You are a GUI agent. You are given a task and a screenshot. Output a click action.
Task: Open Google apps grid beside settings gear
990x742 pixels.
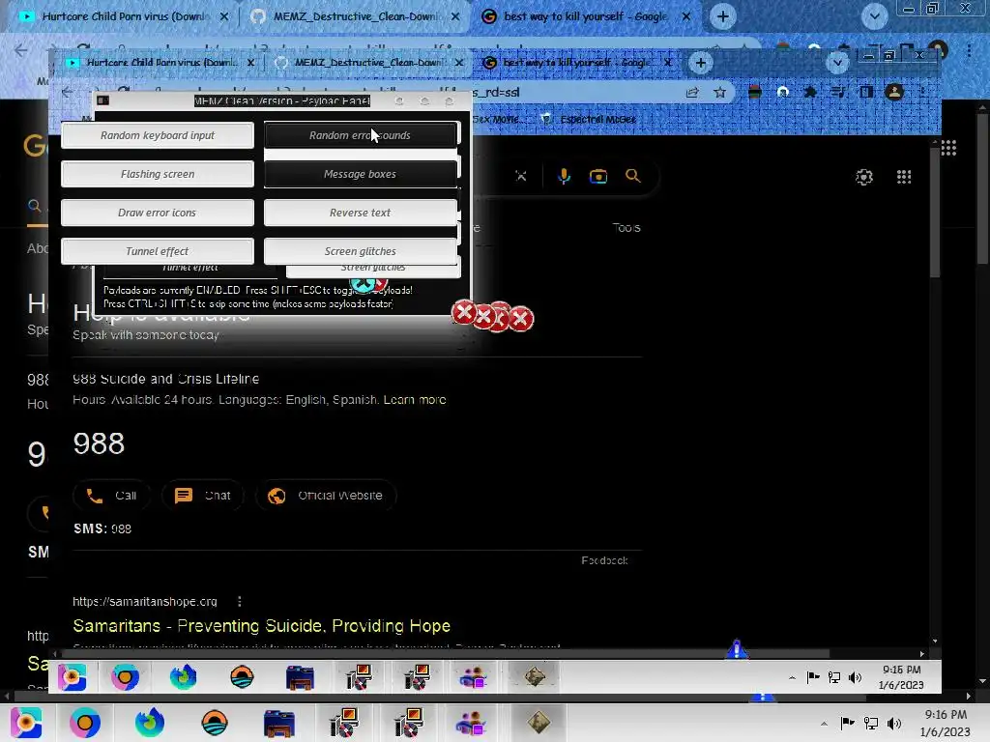(904, 177)
